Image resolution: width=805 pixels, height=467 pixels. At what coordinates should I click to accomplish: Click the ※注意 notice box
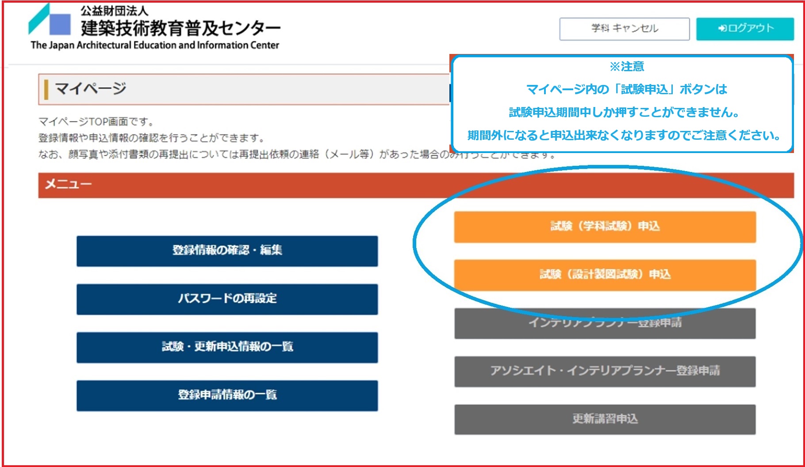pyautogui.click(x=622, y=104)
